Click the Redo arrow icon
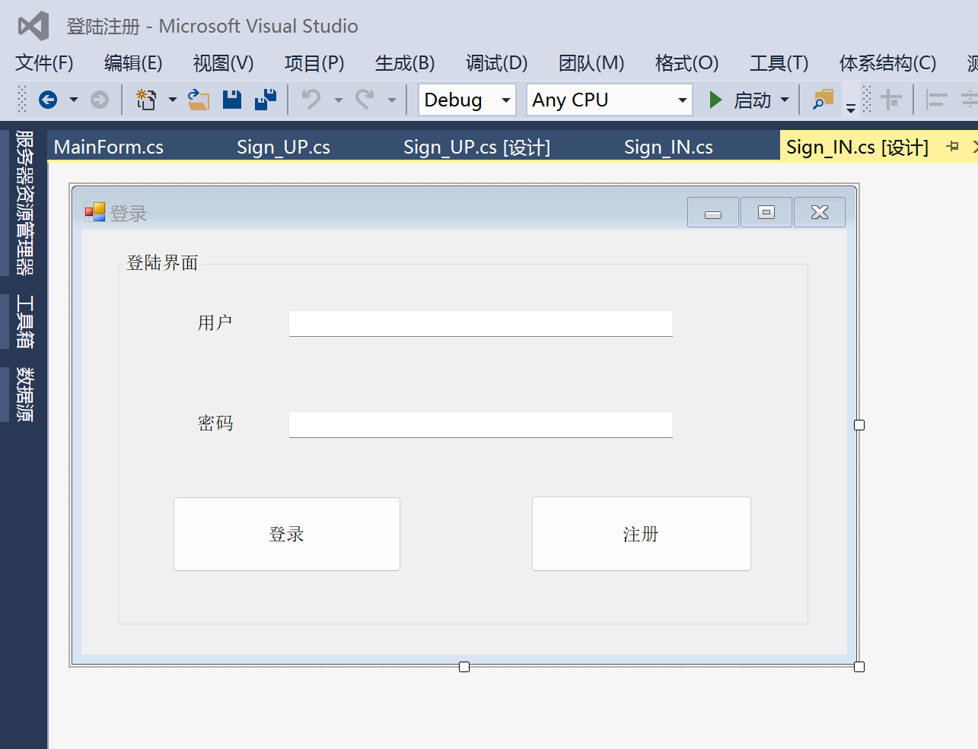The width and height of the screenshot is (978, 749). tap(365, 100)
